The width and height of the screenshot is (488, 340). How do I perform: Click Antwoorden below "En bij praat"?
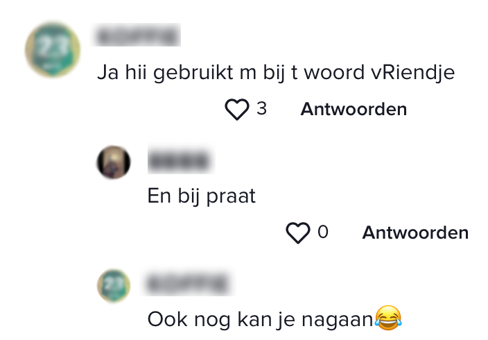[x=415, y=232]
